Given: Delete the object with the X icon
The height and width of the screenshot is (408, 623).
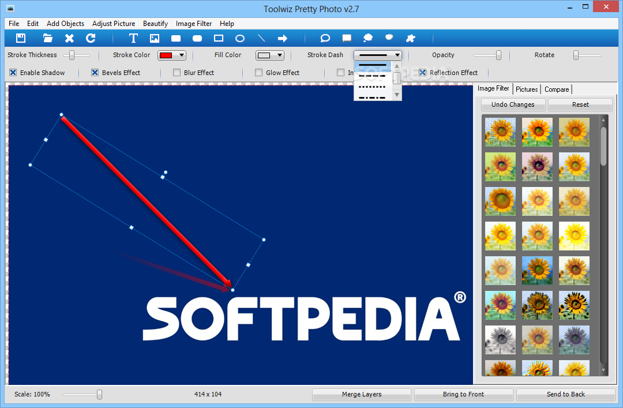Looking at the screenshot, I should (x=69, y=38).
